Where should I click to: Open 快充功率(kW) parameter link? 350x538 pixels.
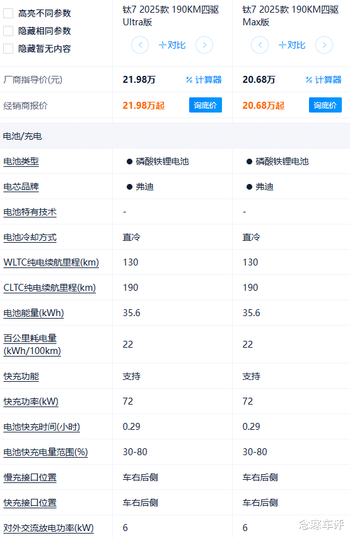pos(31,401)
